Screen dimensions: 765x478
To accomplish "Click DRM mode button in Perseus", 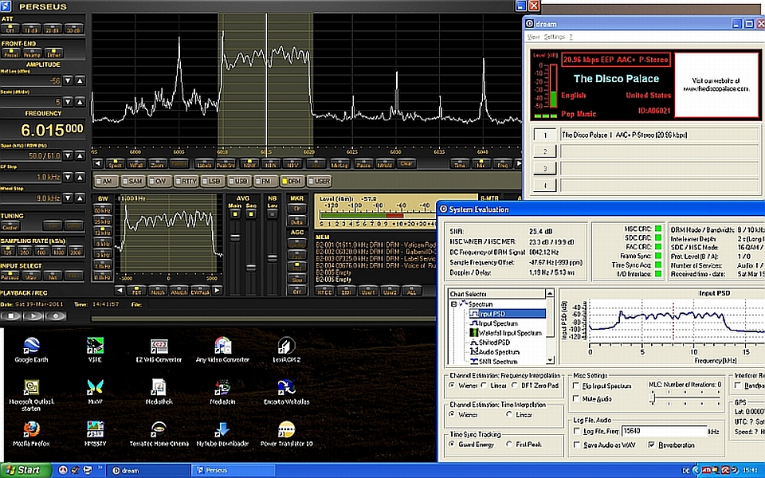I will (x=292, y=181).
